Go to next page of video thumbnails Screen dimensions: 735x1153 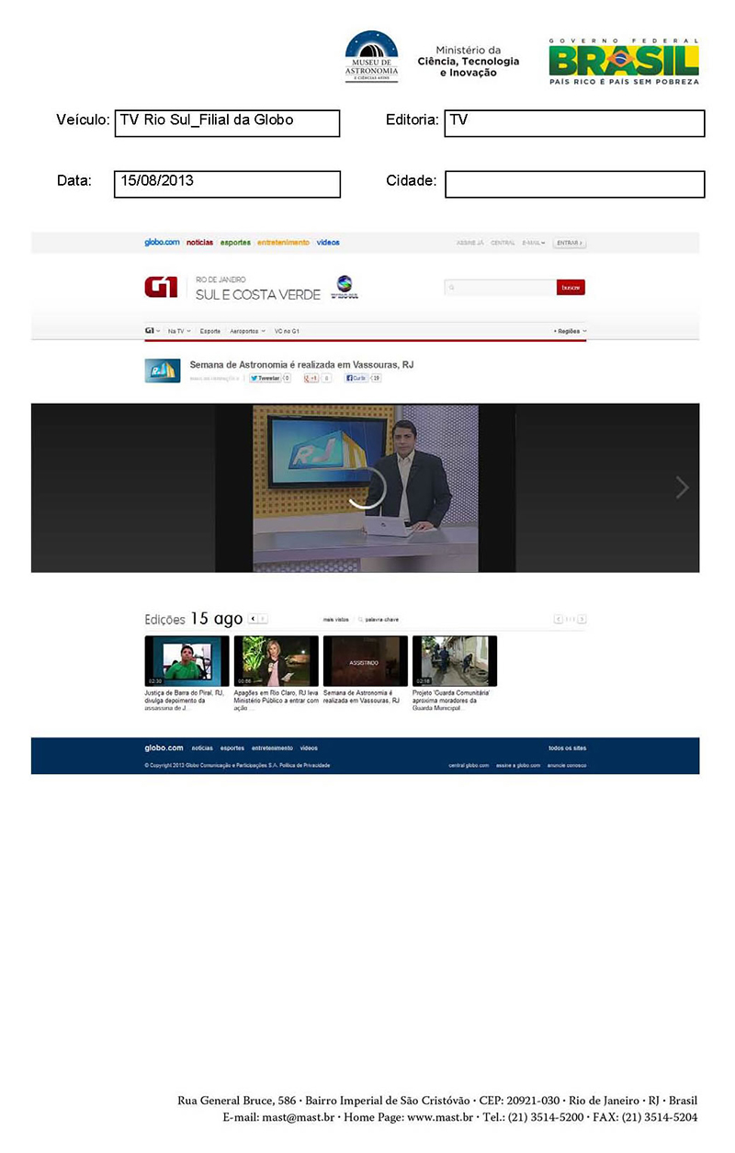pyautogui.click(x=582, y=620)
